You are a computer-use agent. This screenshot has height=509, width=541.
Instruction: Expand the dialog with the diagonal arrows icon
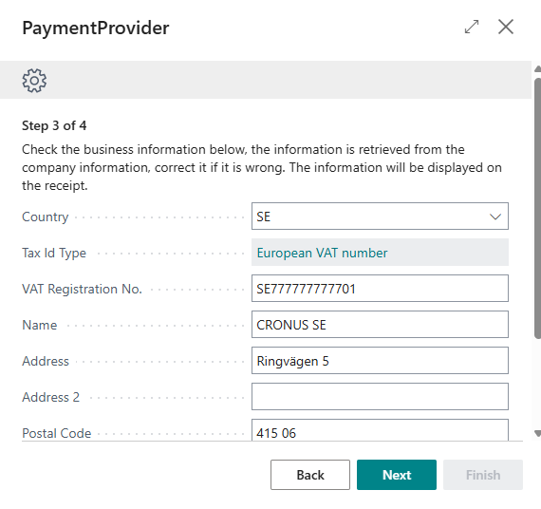click(x=472, y=27)
